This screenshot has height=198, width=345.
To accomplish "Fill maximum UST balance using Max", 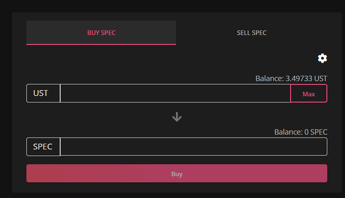I will point(309,93).
